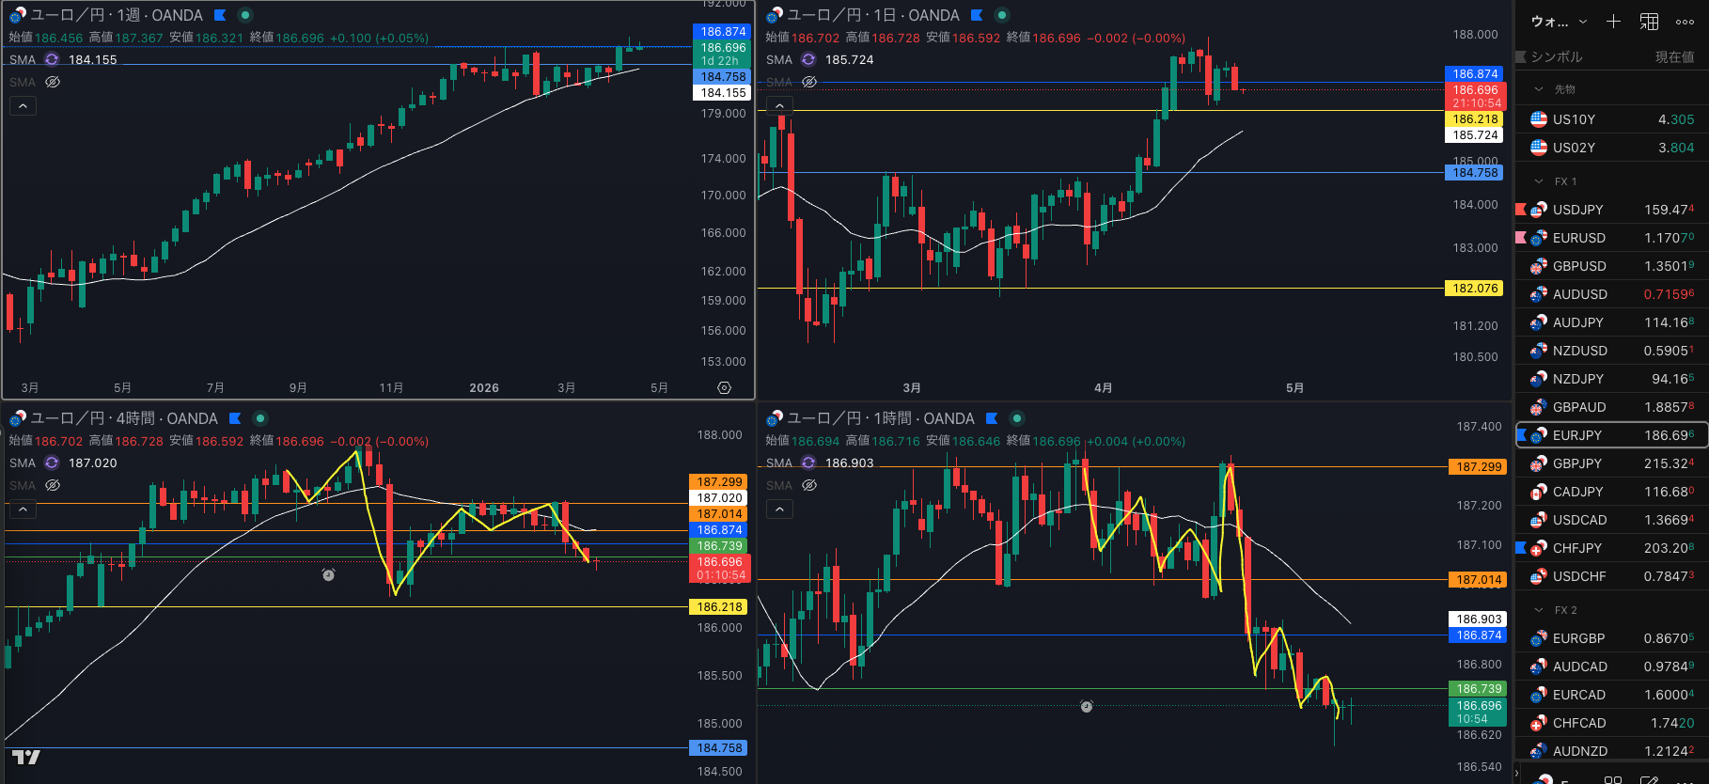Click the alarm clock marker on the 1-hour chart
1709x784 pixels.
(x=1086, y=706)
